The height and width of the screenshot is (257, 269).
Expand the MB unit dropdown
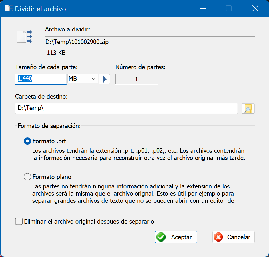click(x=83, y=79)
